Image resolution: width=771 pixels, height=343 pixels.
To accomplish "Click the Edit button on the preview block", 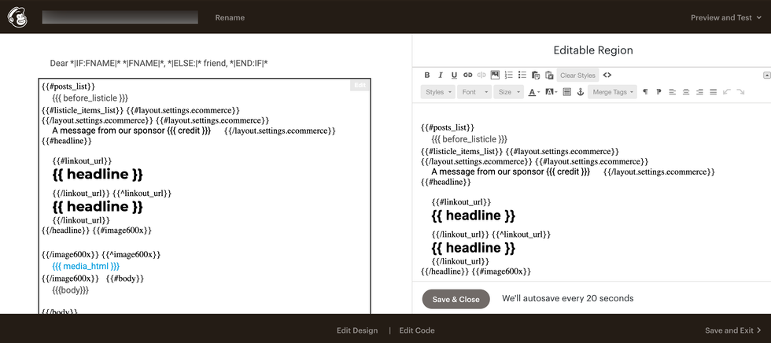I will click(x=360, y=86).
